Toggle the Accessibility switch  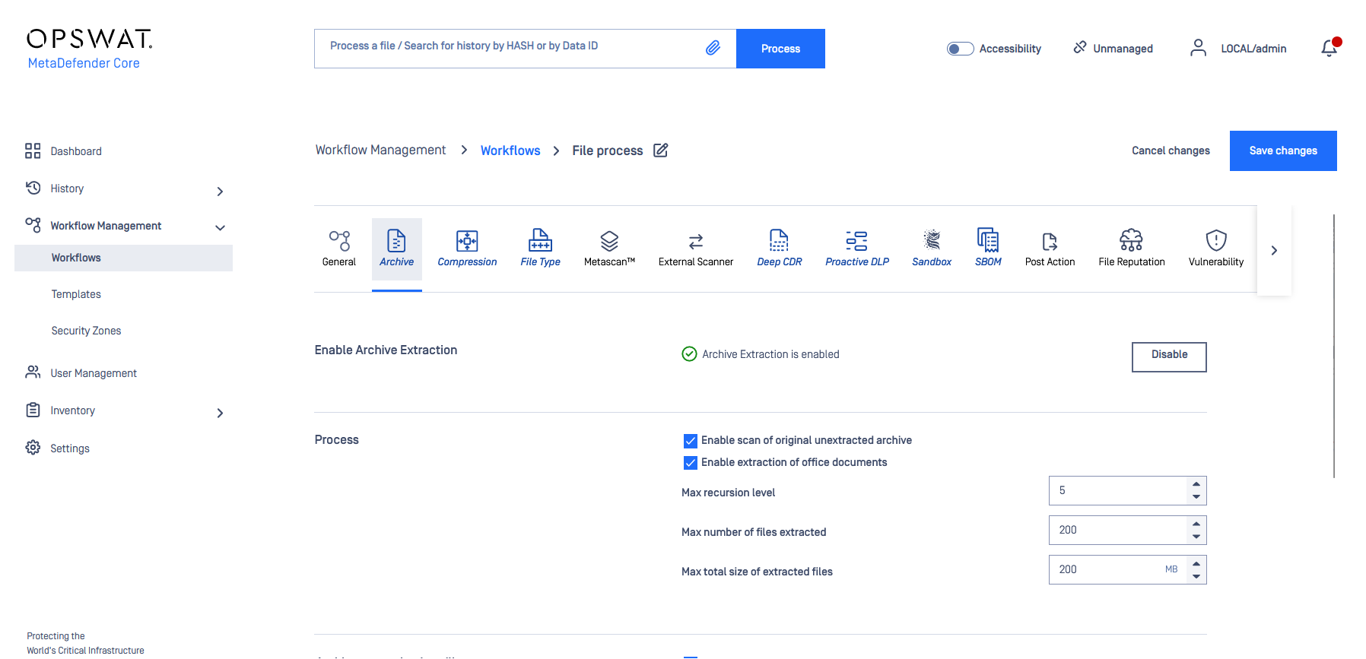(960, 49)
